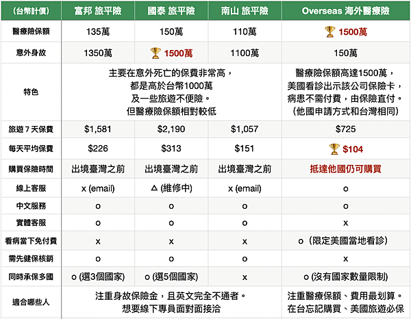Select the line 在台忘記購買、美國旅遊必保
The width and height of the screenshot is (411, 319).
[x=345, y=309]
